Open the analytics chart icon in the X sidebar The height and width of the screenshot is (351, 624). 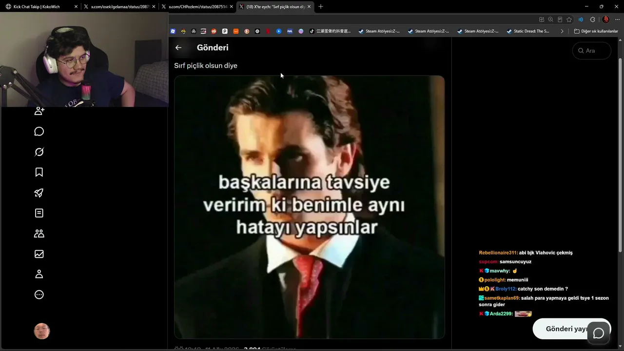click(39, 254)
